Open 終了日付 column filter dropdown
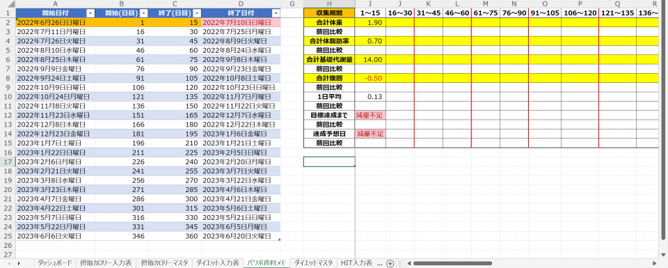 276,13
